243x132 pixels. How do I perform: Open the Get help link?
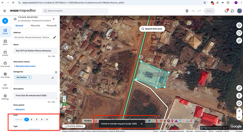tap(189, 131)
